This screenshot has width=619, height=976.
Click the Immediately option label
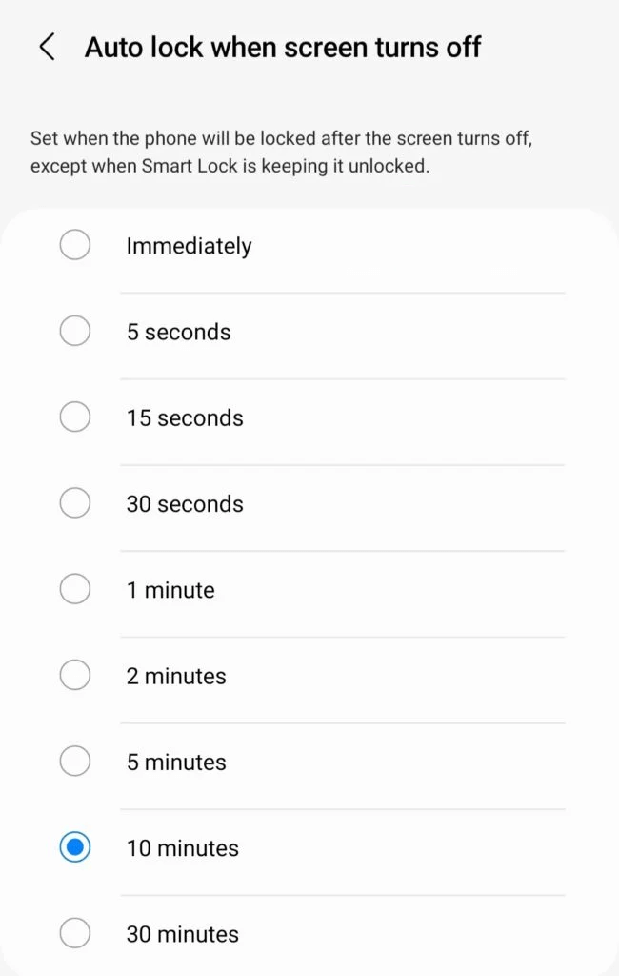pos(188,245)
